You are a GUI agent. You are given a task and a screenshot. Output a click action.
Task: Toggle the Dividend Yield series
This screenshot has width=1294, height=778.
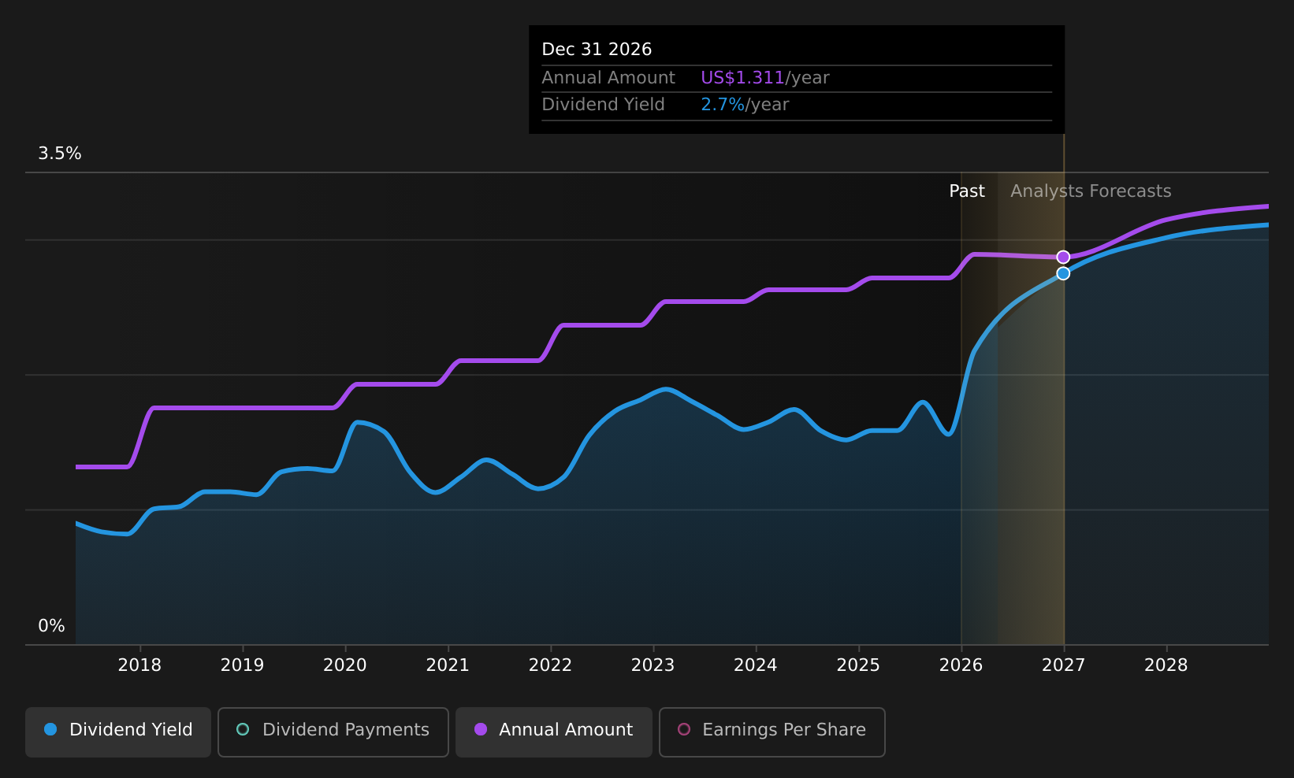[x=118, y=732]
